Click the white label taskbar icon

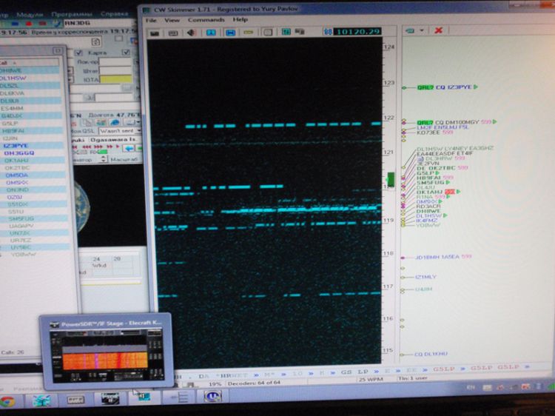pyautogui.click(x=75, y=400)
